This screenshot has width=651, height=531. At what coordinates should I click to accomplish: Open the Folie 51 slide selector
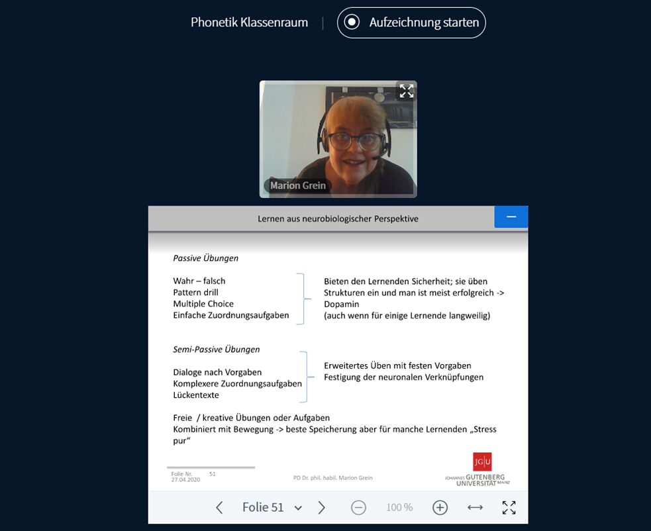[x=272, y=508]
